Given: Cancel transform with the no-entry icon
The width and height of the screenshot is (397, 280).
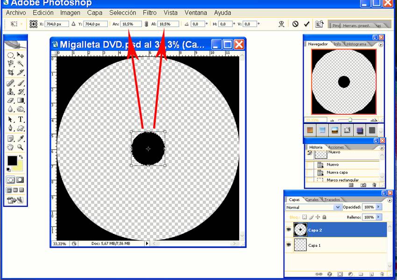Looking at the screenshot, I should click(x=295, y=24).
